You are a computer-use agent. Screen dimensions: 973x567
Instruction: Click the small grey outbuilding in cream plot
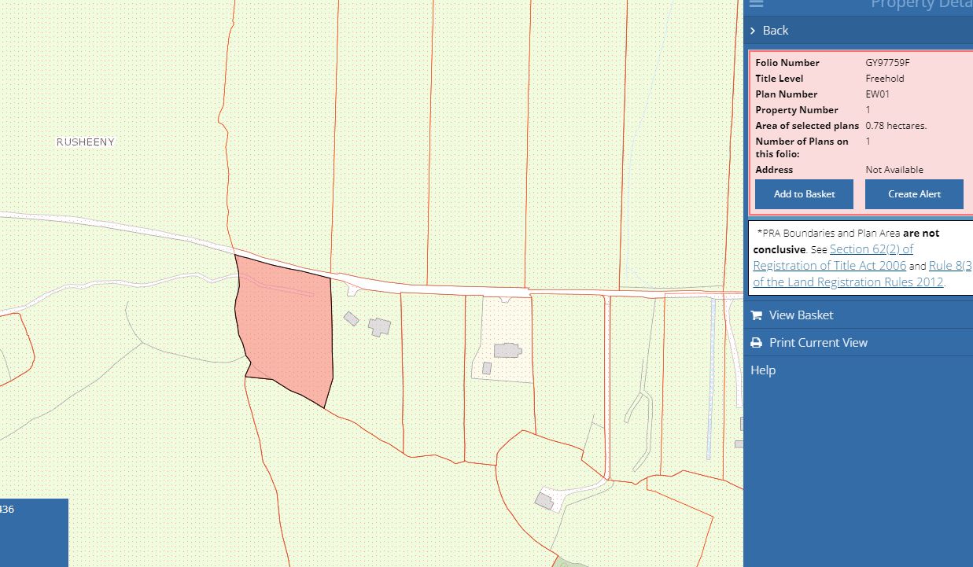coord(487,368)
